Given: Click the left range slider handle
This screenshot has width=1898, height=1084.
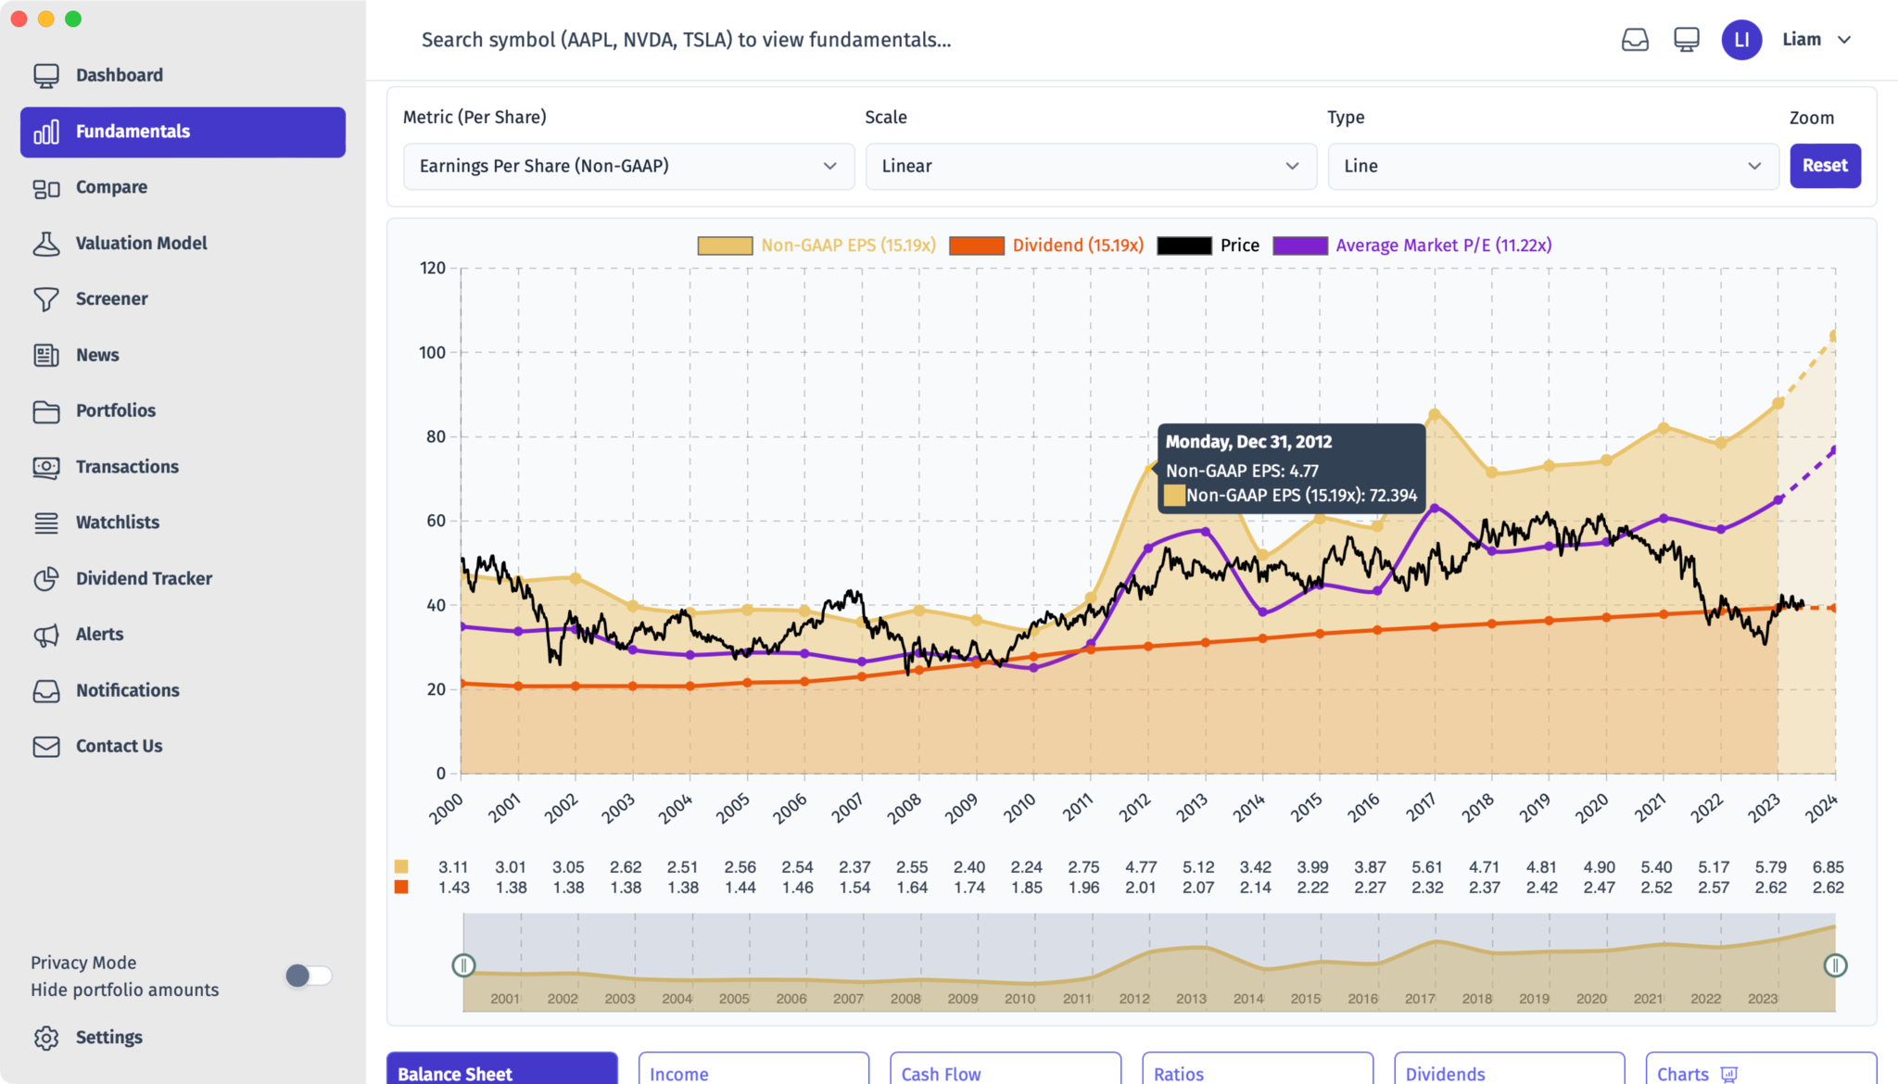Looking at the screenshot, I should [463, 965].
